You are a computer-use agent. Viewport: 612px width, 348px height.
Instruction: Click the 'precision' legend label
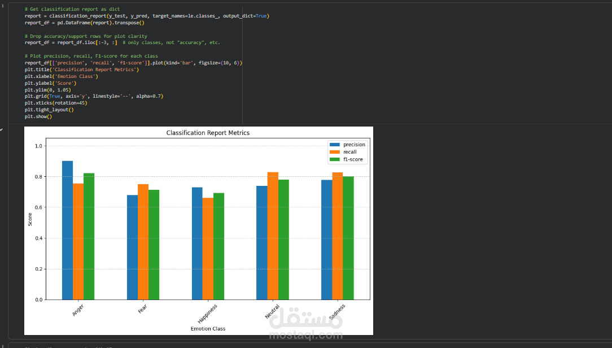click(x=354, y=145)
